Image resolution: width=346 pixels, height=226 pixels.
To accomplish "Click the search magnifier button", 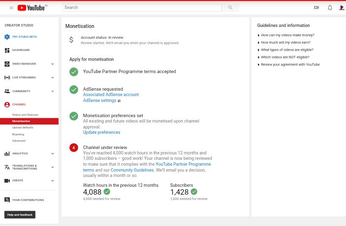I will coord(230,7).
